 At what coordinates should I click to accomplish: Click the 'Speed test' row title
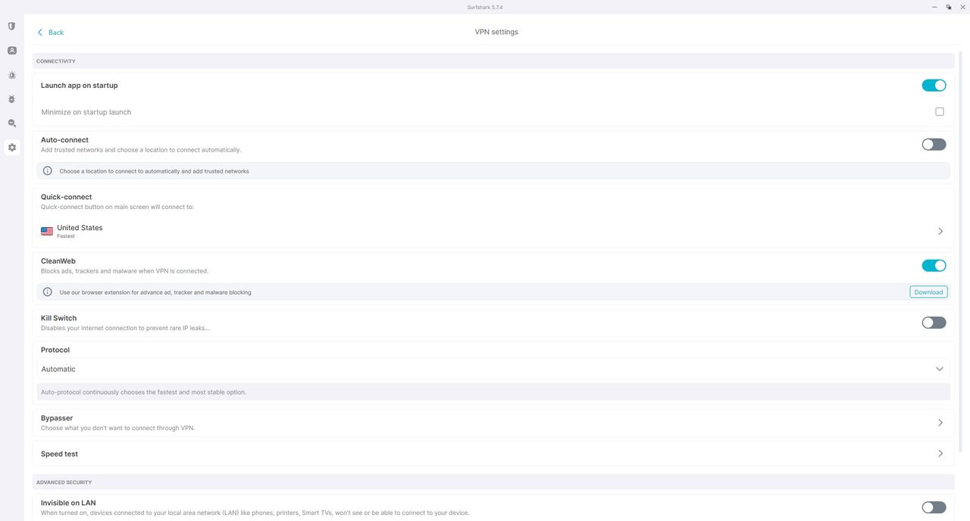click(x=59, y=454)
